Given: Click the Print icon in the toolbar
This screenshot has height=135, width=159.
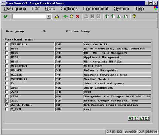Looking at the screenshot, I should [x=86, y=17].
